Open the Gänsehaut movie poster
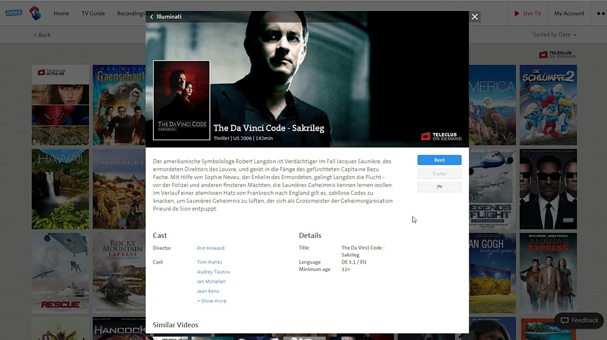The width and height of the screenshot is (607, 340). click(x=119, y=105)
